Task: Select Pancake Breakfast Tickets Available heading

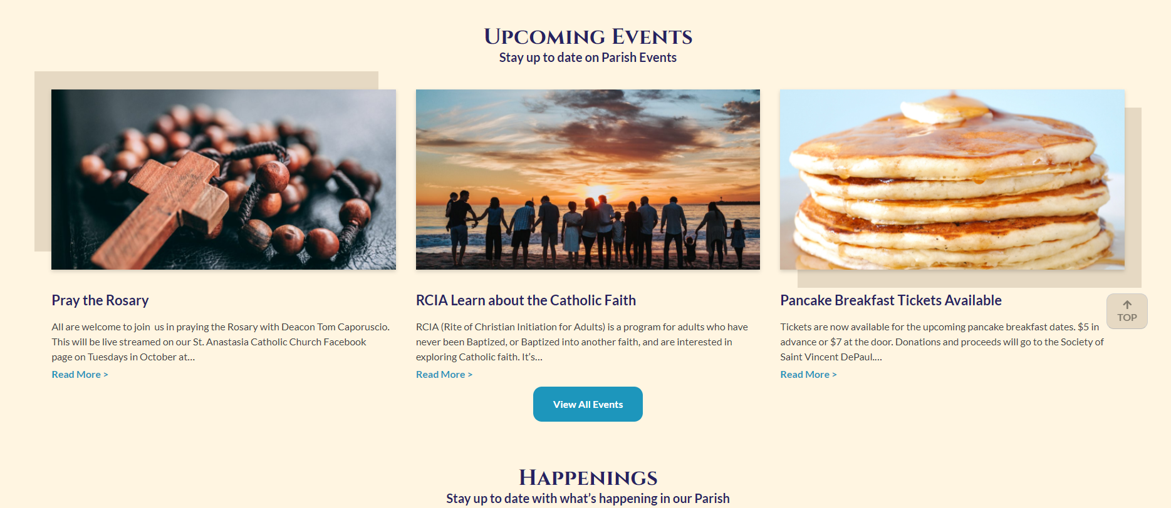Action: pos(890,300)
